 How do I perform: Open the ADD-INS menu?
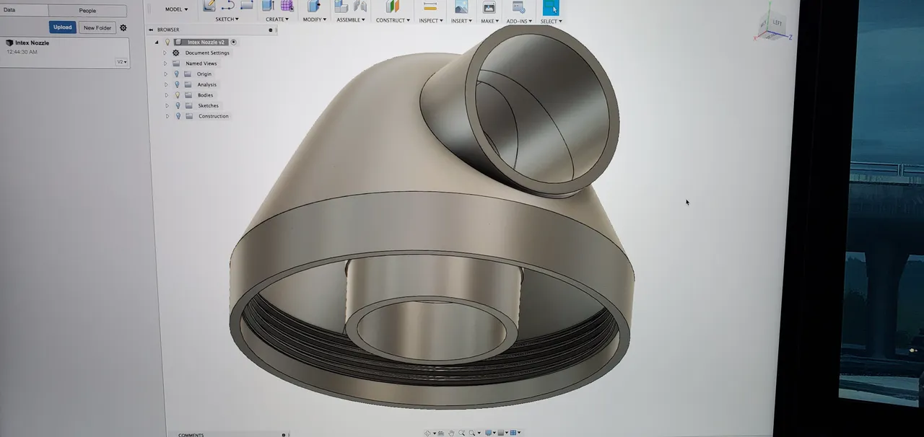tap(519, 21)
